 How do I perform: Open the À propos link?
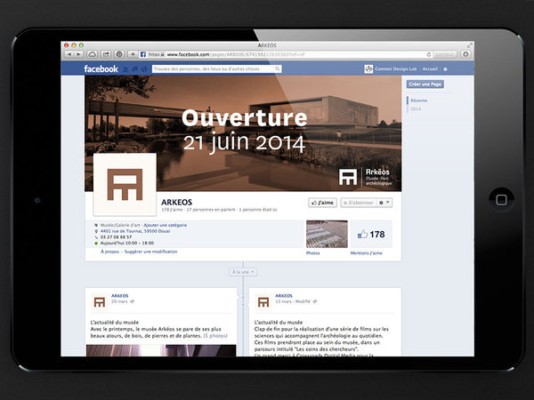pyautogui.click(x=110, y=252)
